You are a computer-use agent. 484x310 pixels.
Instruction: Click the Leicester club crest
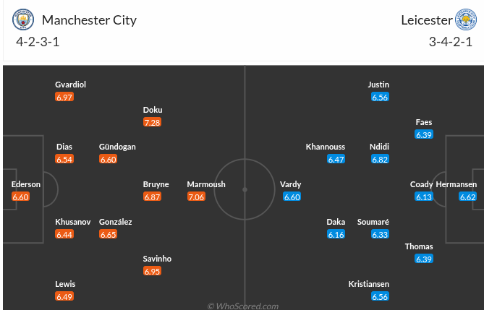pos(465,20)
